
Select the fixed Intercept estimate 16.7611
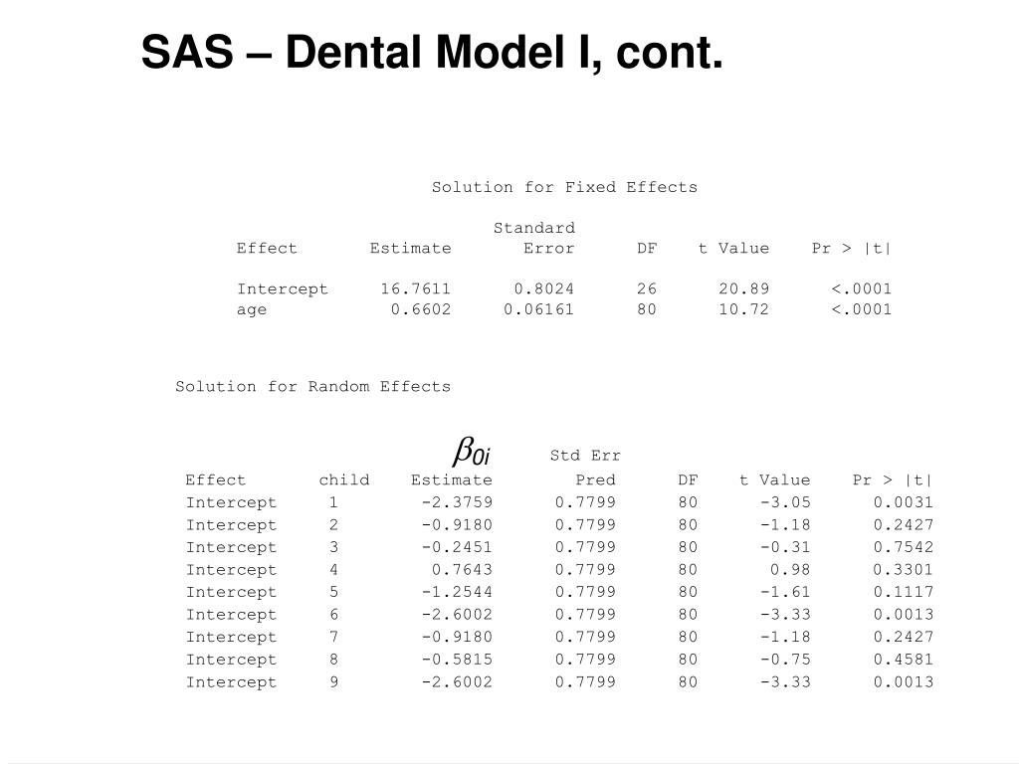click(x=415, y=288)
